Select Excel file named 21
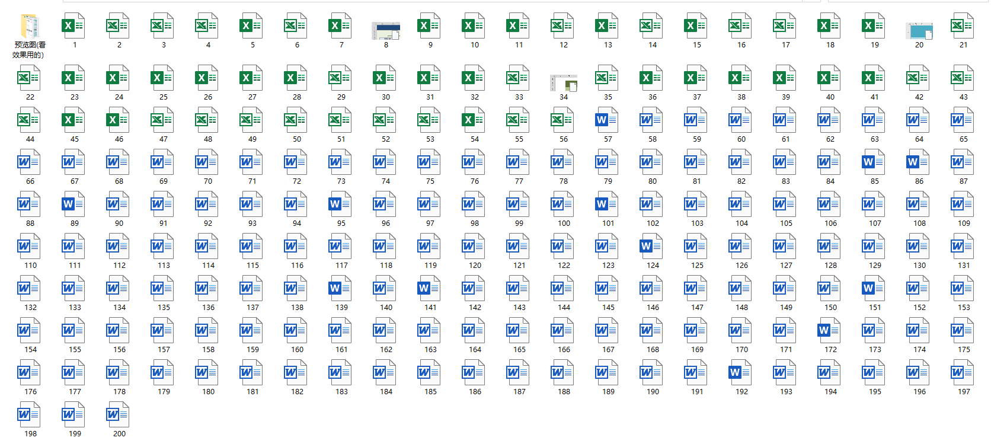This screenshot has height=444, width=991. (963, 27)
